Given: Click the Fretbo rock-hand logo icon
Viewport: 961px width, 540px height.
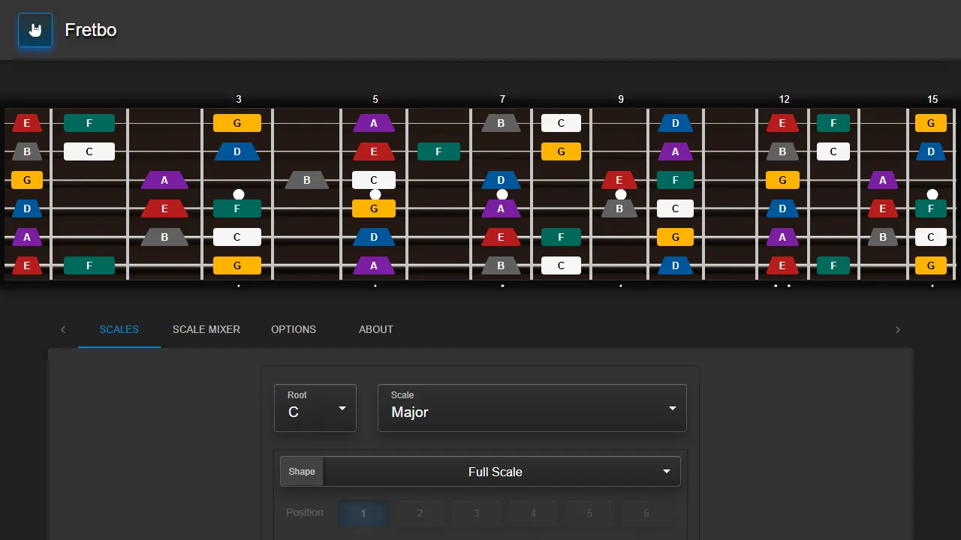Looking at the screenshot, I should tap(35, 30).
